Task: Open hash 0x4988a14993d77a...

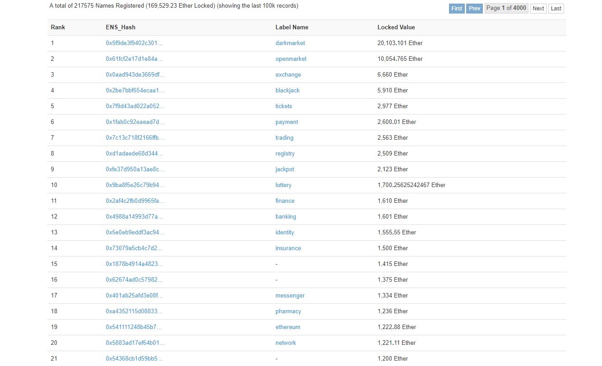Action: click(134, 217)
